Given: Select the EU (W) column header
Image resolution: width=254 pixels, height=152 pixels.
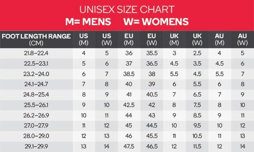Looking at the screenshot, I should (x=152, y=39).
